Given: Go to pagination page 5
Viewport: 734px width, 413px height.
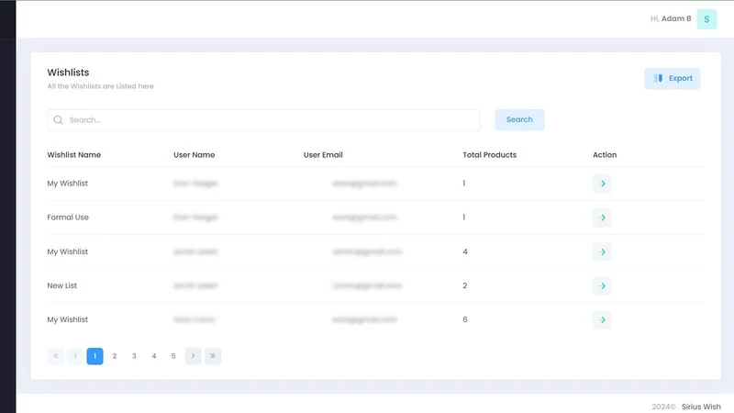Looking at the screenshot, I should (173, 356).
